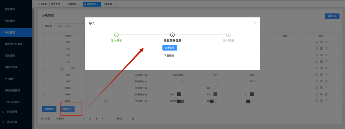Click the user icon in row 1146
The height and width of the screenshot is (129, 345).
pyautogui.click(x=317, y=55)
